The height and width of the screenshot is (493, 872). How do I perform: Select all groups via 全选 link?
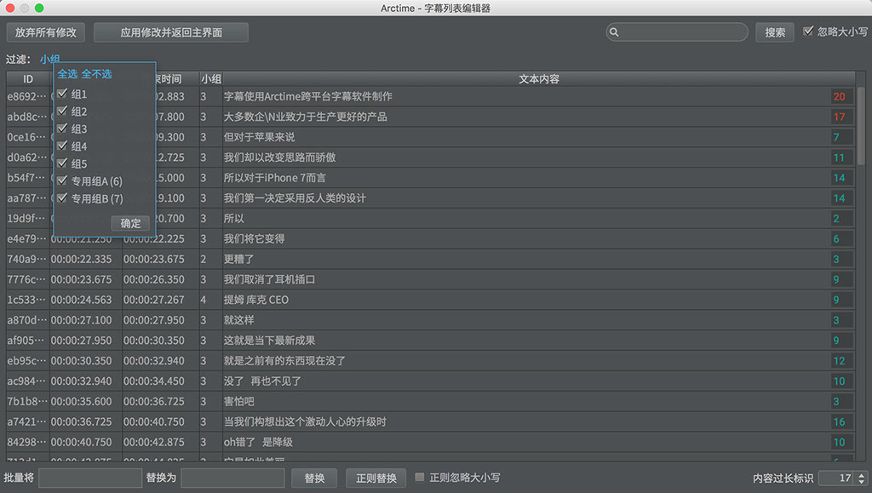coord(66,74)
